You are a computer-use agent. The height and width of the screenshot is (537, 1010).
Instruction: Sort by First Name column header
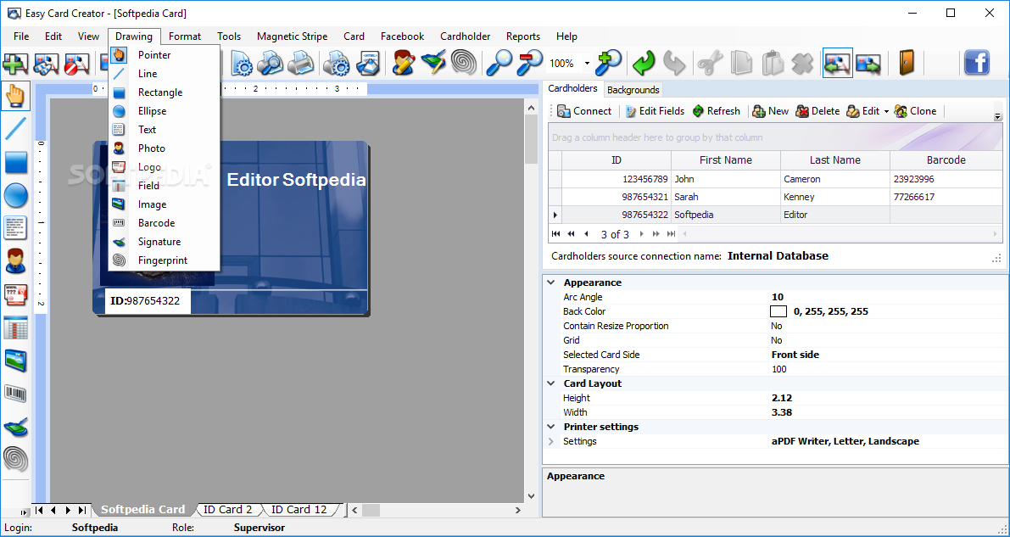[x=726, y=160]
